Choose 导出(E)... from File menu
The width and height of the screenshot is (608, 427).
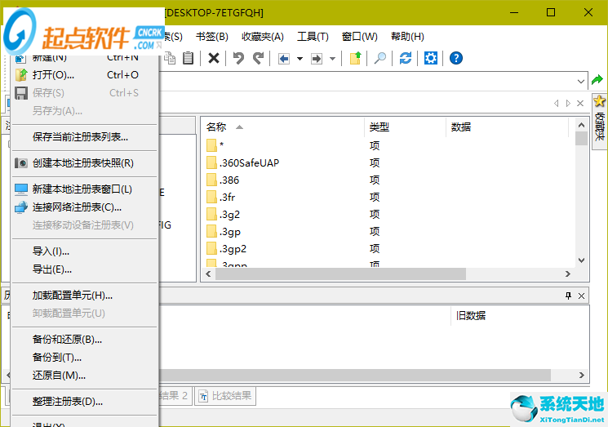pos(52,269)
